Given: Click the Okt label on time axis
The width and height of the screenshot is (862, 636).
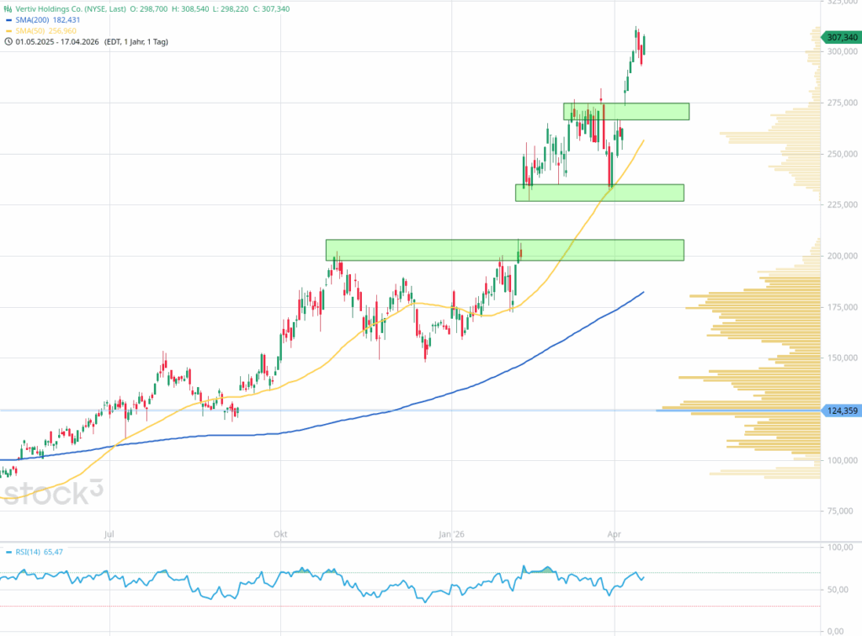Looking at the screenshot, I should pyautogui.click(x=279, y=533).
